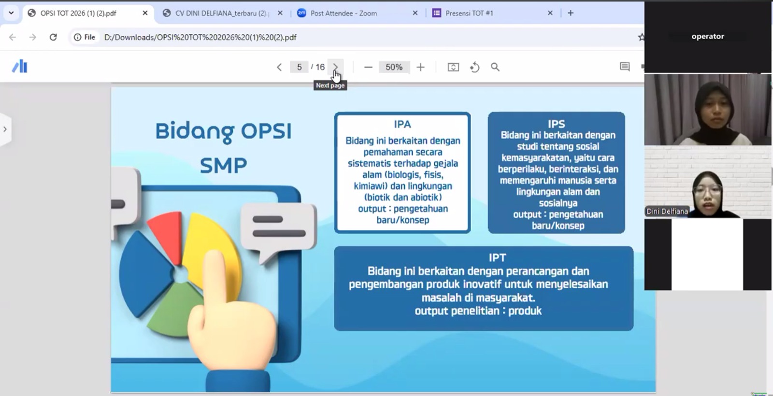Switch to the CV DINI DELFIANA tab
Image resolution: width=773 pixels, height=396 pixels.
[220, 13]
